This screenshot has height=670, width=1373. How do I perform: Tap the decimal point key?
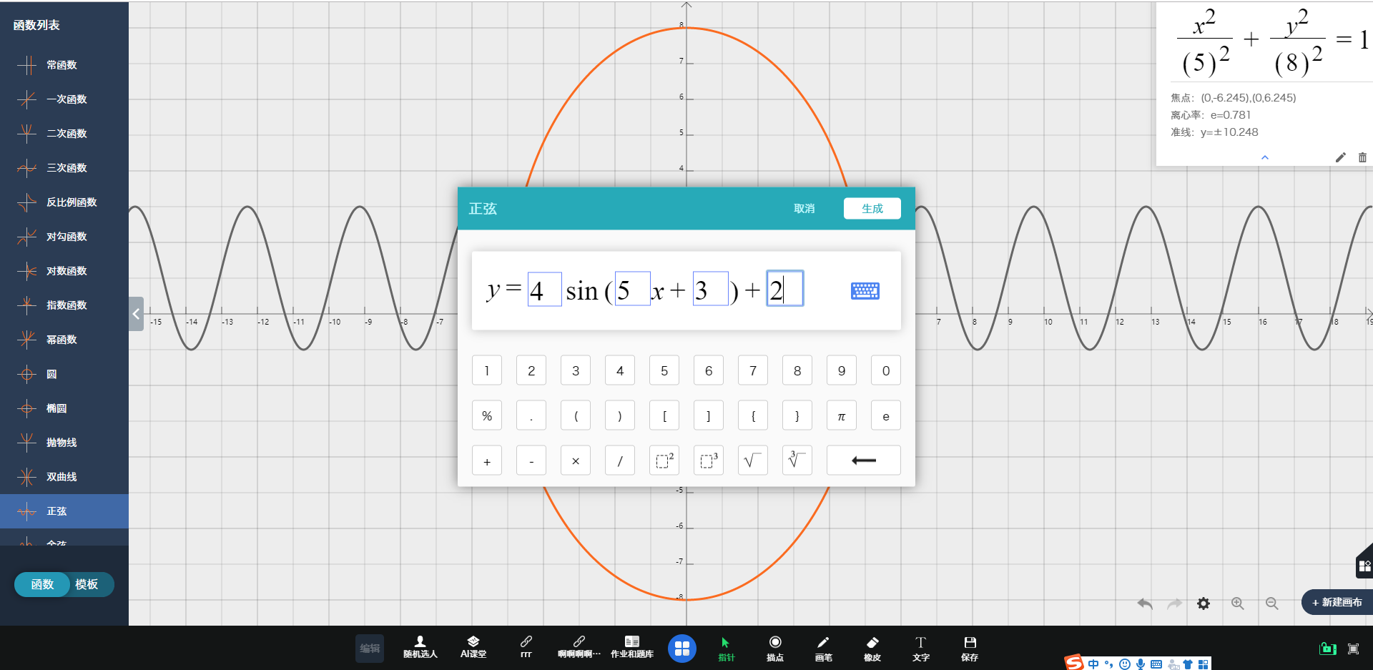point(531,415)
